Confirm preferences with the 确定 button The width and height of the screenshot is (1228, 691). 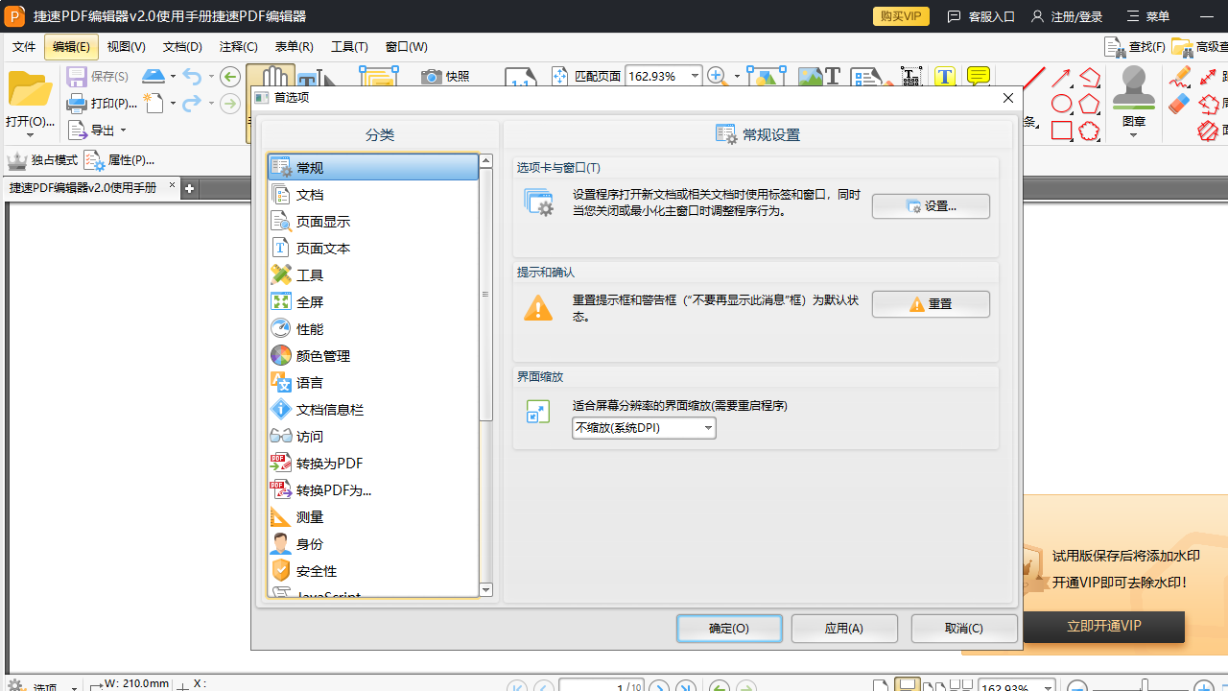729,628
